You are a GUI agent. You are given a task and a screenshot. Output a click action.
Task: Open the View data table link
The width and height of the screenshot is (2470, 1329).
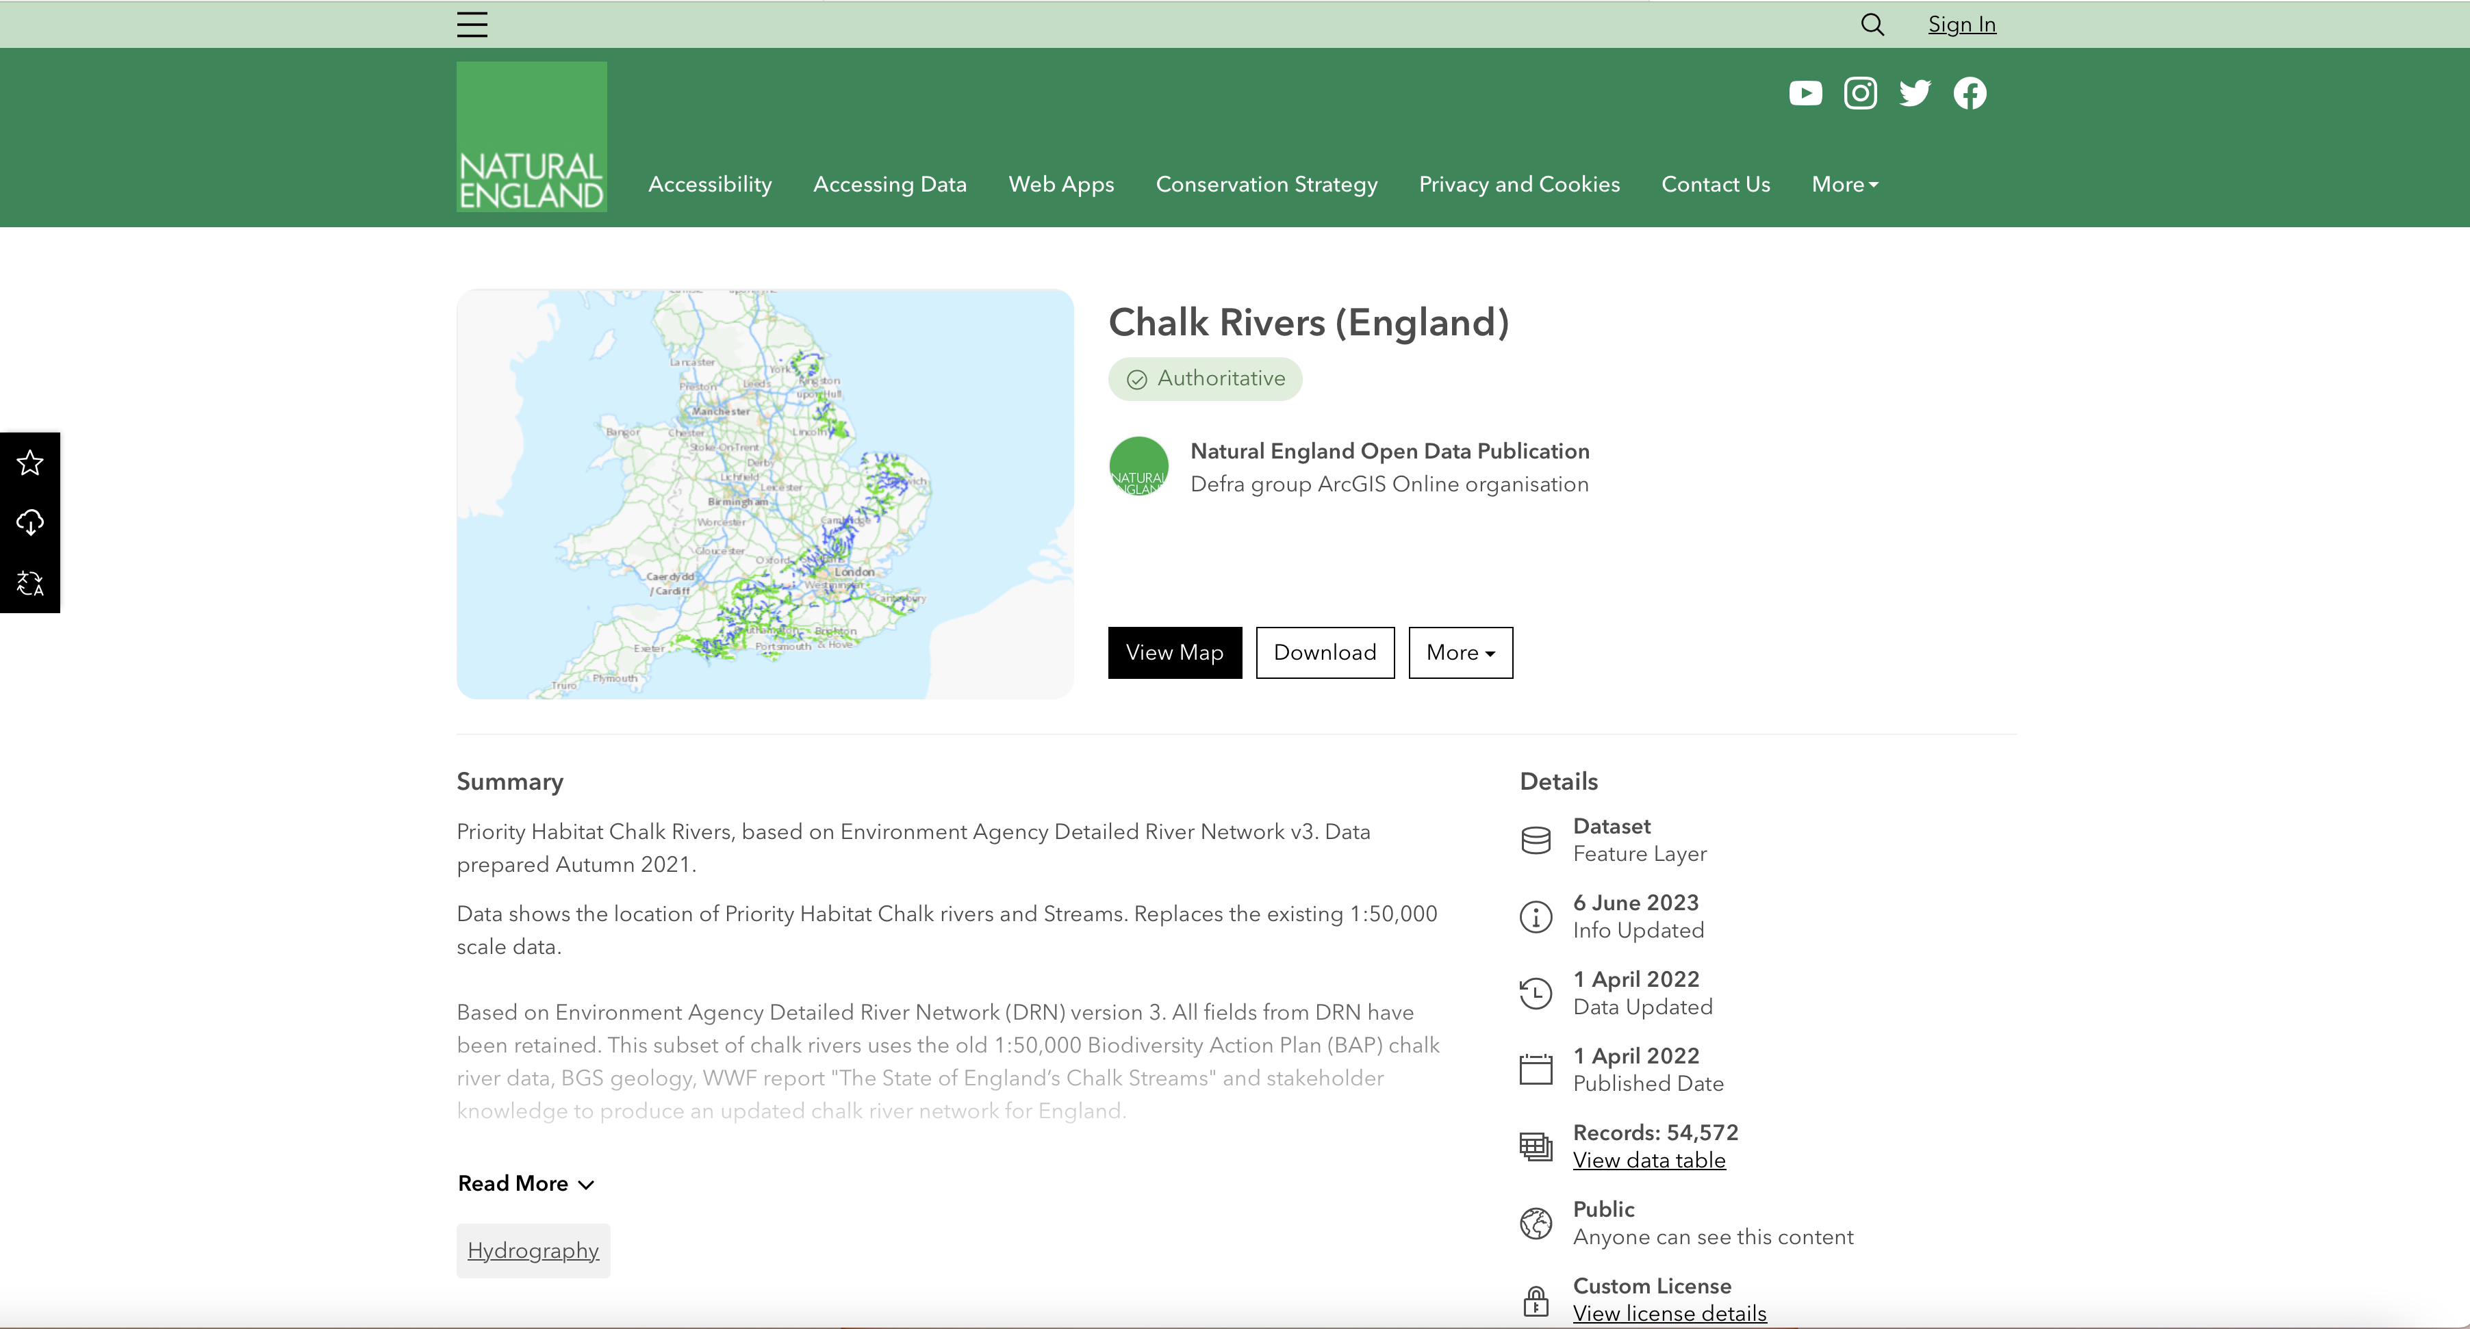[1648, 1161]
